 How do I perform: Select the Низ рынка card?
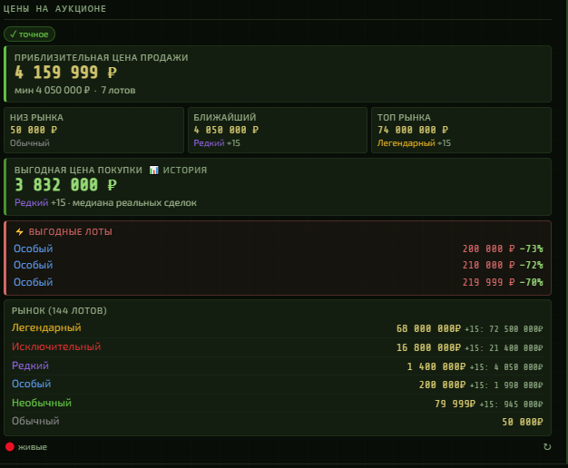click(93, 130)
